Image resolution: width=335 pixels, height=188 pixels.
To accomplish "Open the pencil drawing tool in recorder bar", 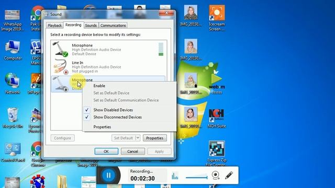I will [x=229, y=175].
